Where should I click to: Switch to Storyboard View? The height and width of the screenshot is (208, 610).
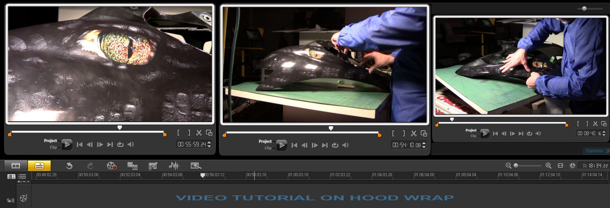tap(16, 166)
